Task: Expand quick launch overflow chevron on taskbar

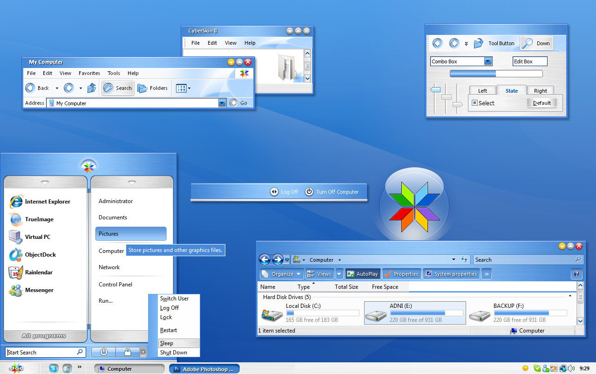Action: (x=79, y=367)
